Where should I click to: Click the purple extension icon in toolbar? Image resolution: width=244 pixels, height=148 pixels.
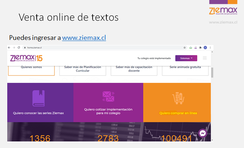tap(195, 48)
